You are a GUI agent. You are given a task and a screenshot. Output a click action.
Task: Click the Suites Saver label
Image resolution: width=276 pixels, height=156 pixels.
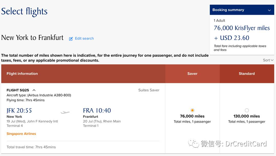coord(149,90)
